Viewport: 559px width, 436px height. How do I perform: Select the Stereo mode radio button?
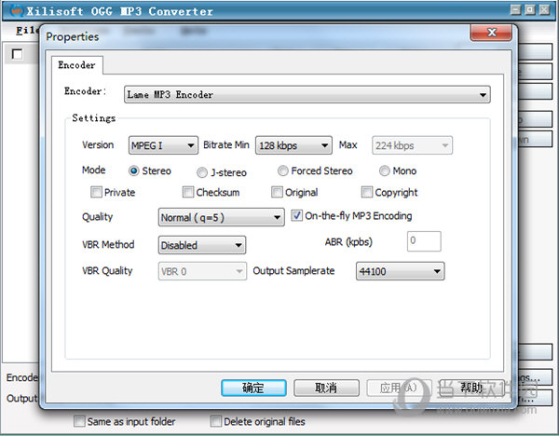tap(133, 171)
